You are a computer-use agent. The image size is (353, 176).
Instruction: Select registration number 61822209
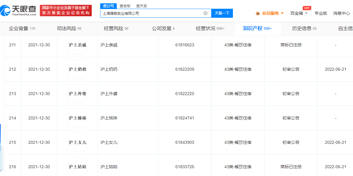pos(185,69)
